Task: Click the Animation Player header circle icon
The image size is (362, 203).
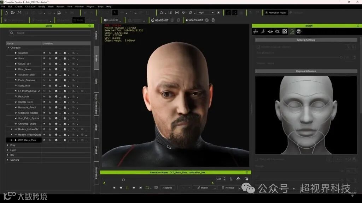Action: (247, 172)
